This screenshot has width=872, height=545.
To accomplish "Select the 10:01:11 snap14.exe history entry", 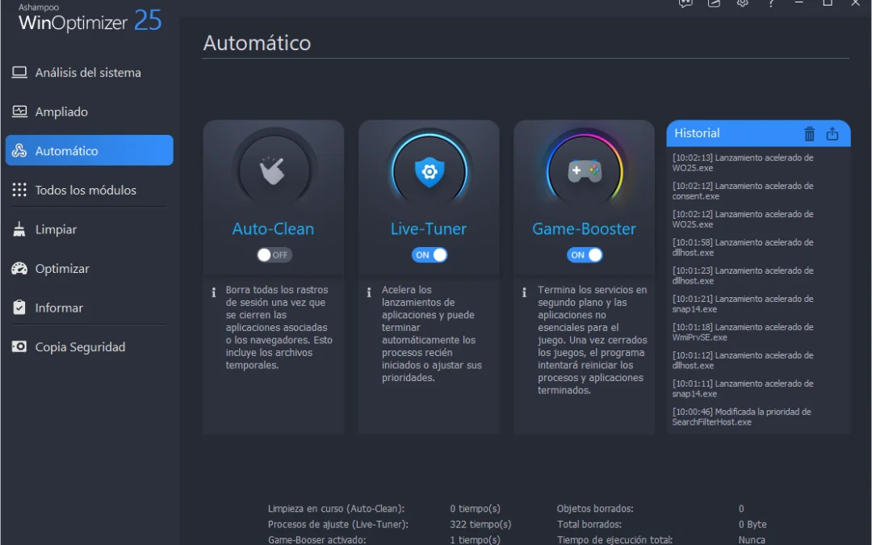I will [743, 388].
